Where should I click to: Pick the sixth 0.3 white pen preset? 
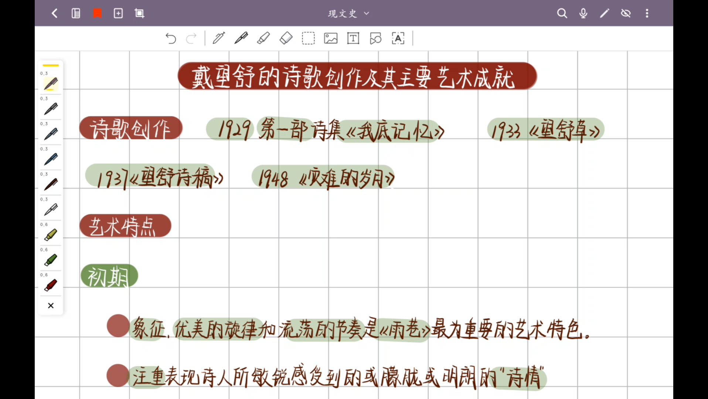click(51, 209)
